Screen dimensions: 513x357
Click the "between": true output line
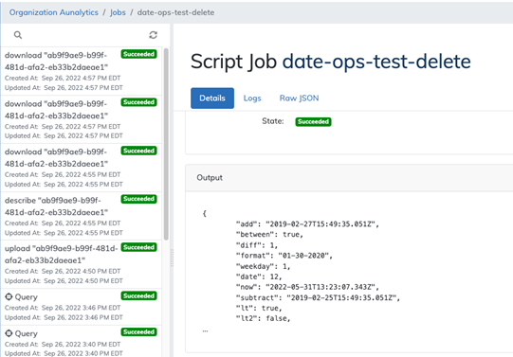(x=269, y=235)
